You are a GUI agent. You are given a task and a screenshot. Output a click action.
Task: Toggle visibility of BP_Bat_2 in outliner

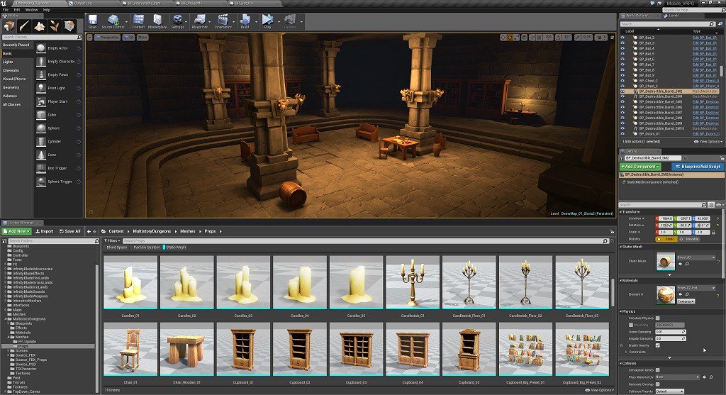click(x=622, y=38)
